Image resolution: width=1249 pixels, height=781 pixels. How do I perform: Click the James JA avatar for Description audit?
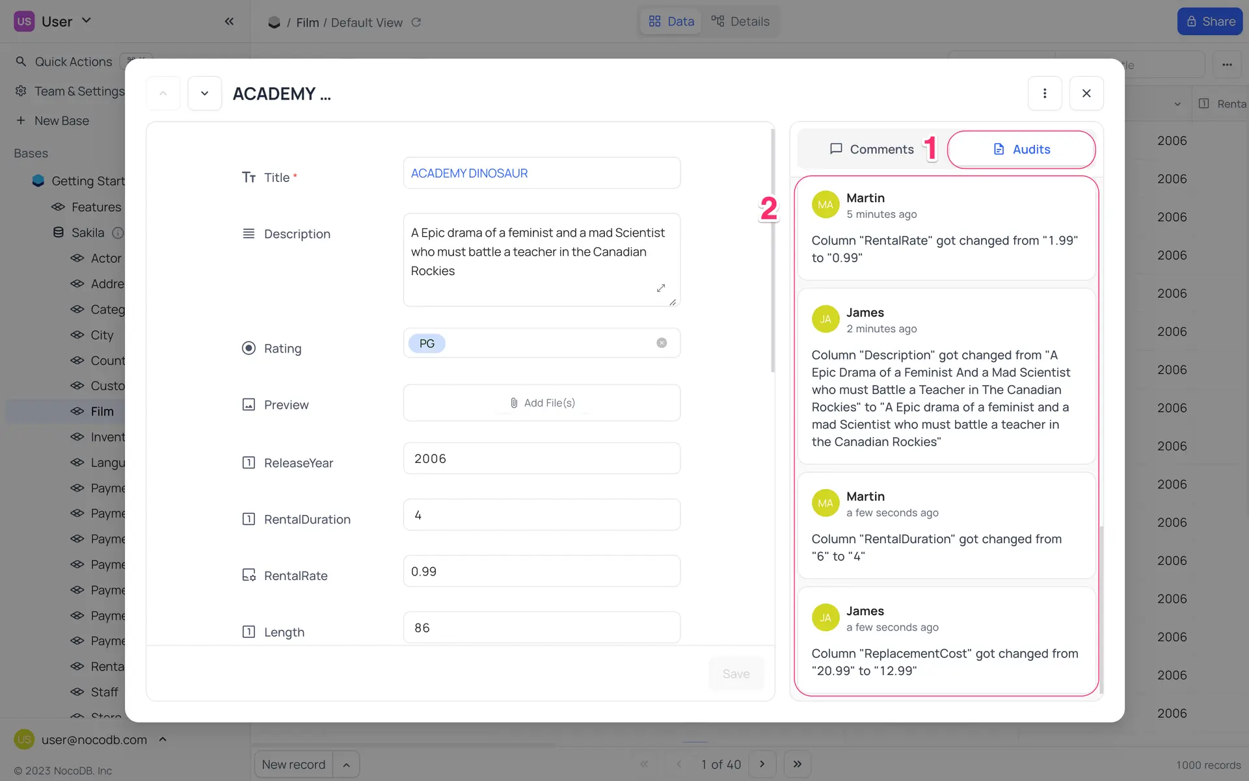click(x=826, y=319)
